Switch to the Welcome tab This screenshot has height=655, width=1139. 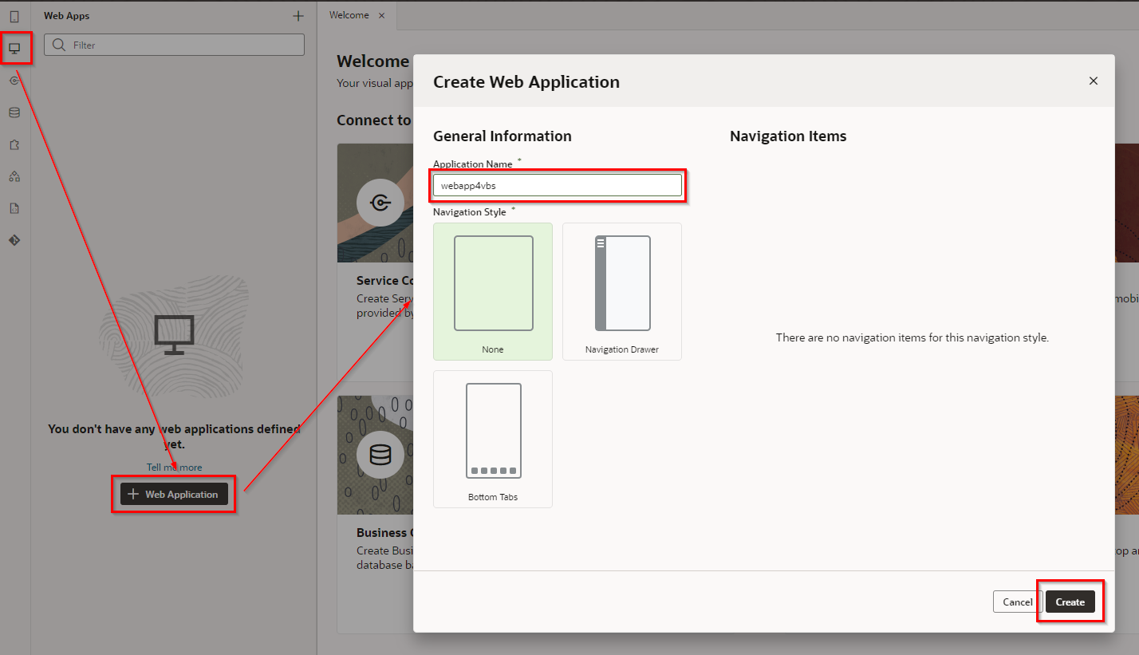pos(349,15)
